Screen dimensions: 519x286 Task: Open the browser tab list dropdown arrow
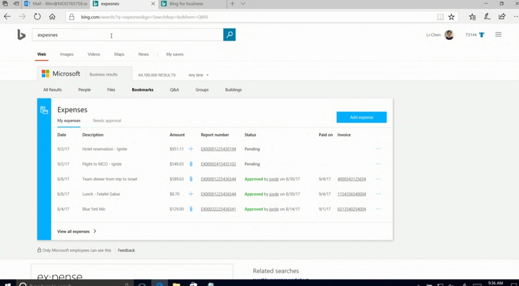coord(243,4)
